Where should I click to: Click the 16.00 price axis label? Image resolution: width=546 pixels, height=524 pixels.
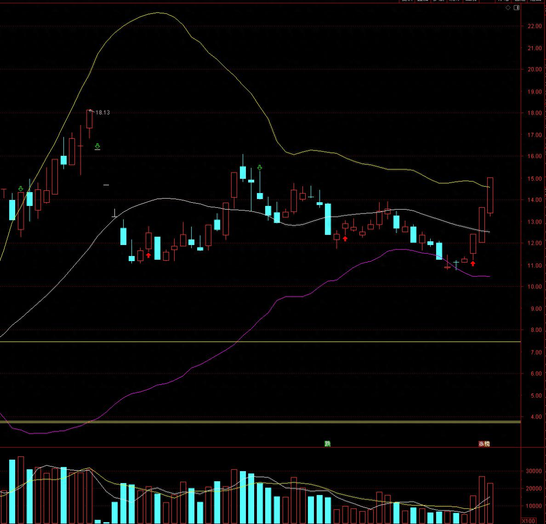click(535, 156)
